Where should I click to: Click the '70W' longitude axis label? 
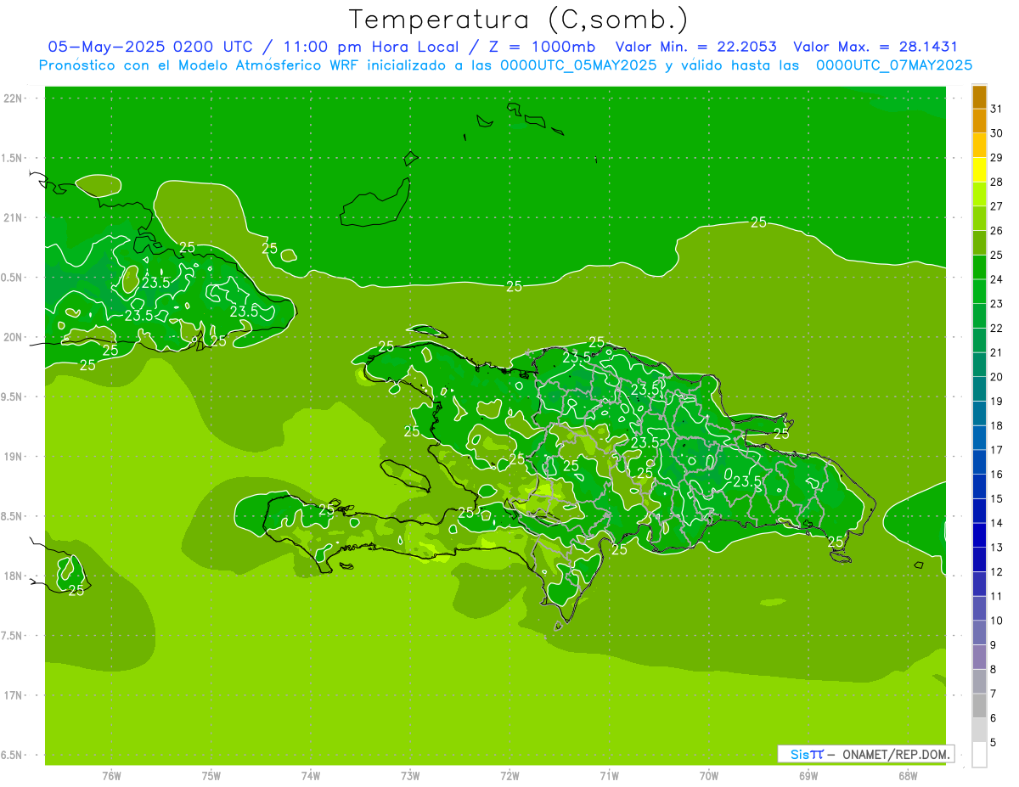709,776
